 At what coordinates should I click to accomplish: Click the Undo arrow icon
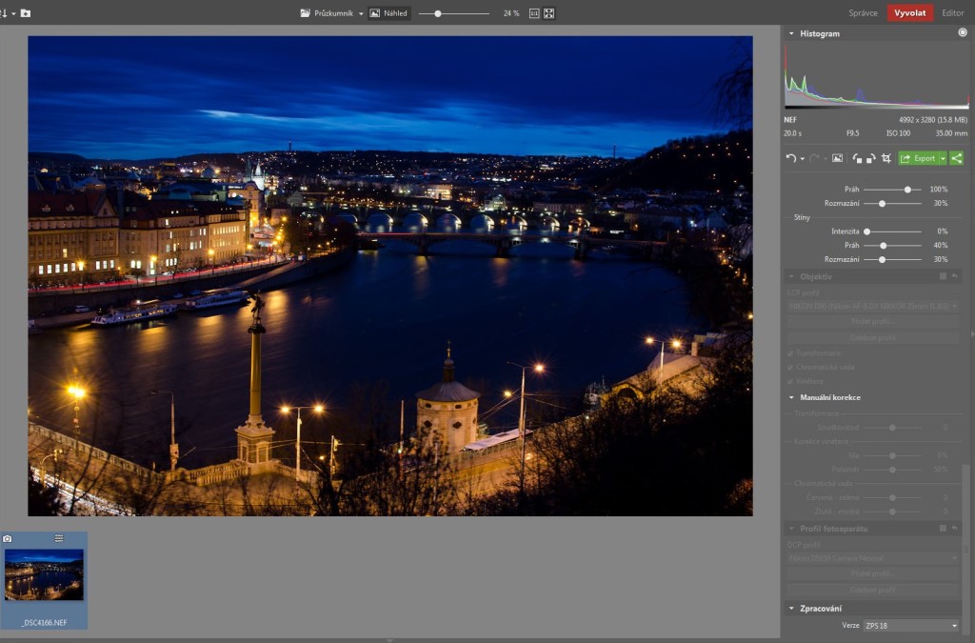[x=790, y=158]
